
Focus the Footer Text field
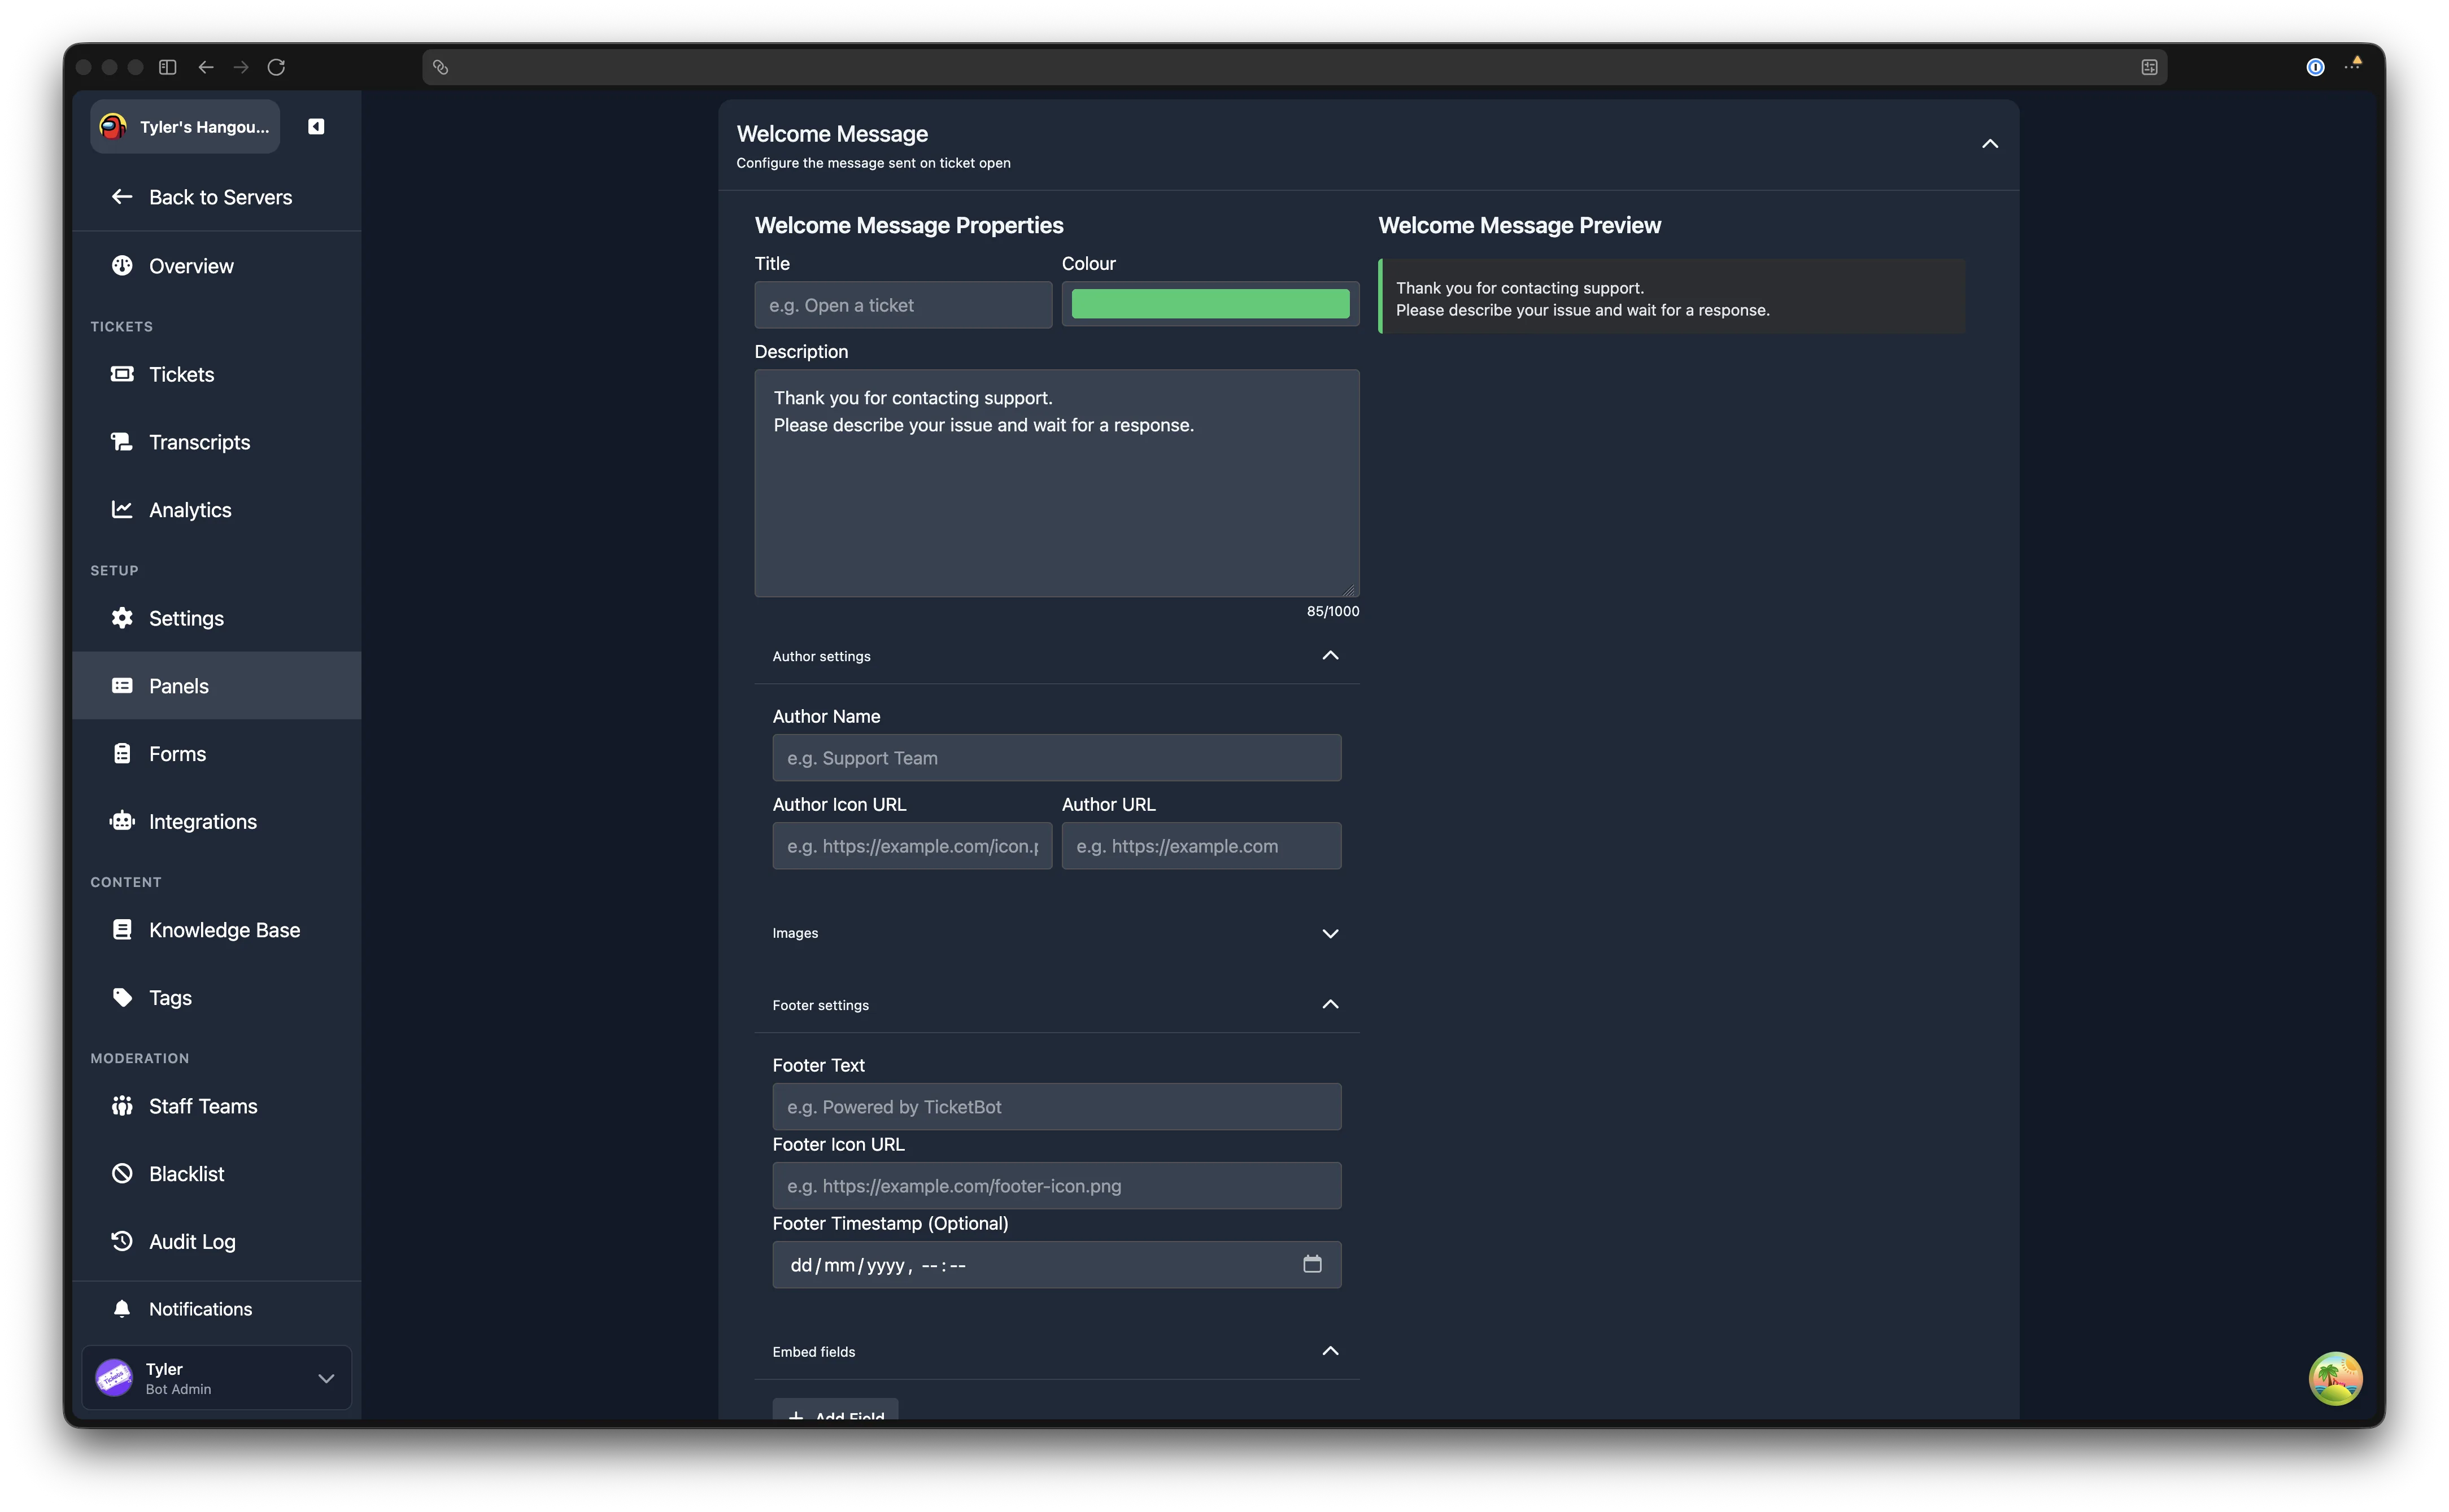pyautogui.click(x=1057, y=1107)
